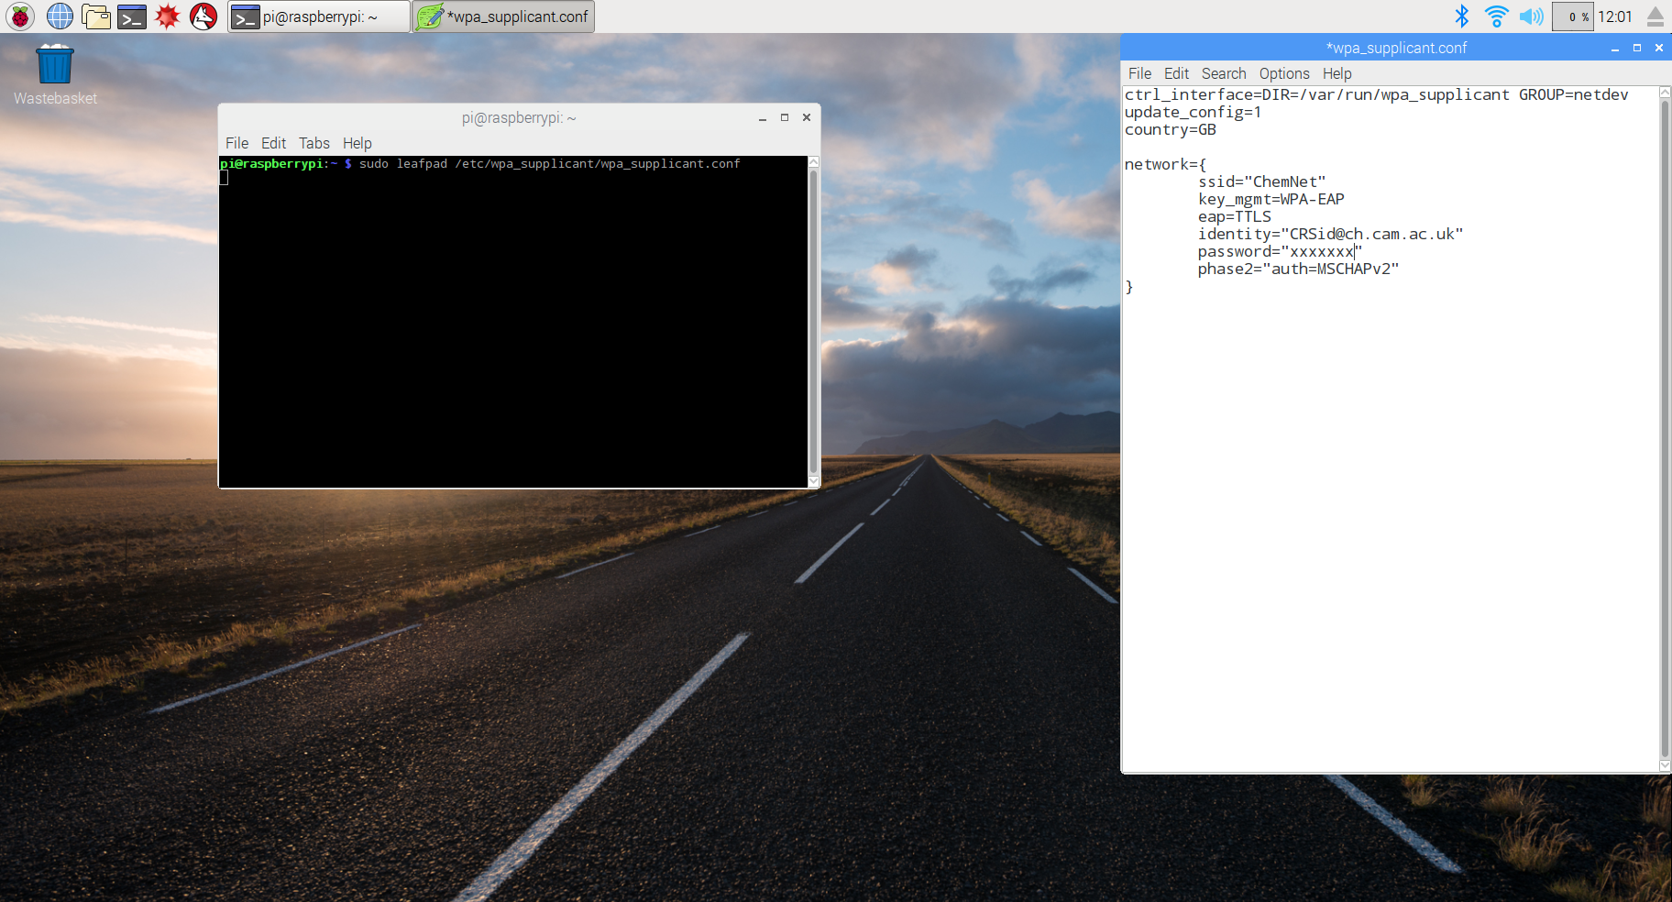Viewport: 1672px width, 902px height.
Task: Click the CPU usage monitor
Action: coord(1573,16)
